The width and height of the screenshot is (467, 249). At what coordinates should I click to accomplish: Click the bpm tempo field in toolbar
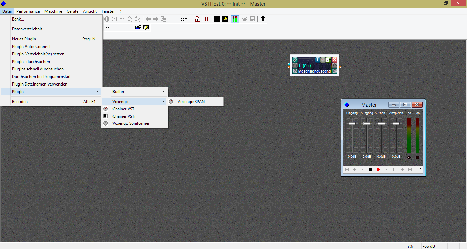182,19
